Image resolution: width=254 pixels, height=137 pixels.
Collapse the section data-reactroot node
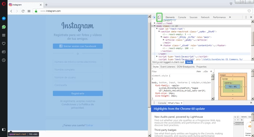pyautogui.click(x=159, y=31)
